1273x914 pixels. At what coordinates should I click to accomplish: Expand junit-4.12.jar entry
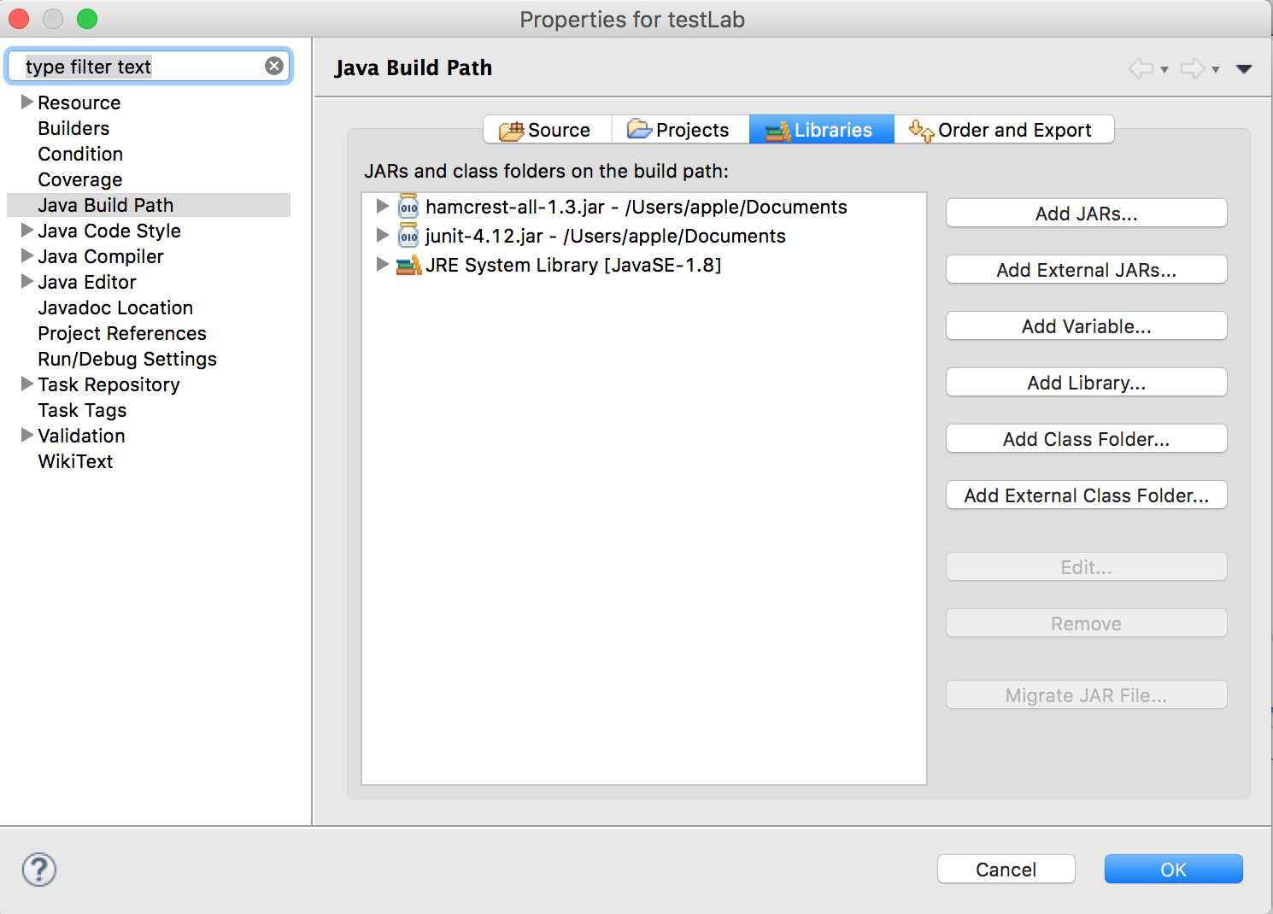coord(383,235)
